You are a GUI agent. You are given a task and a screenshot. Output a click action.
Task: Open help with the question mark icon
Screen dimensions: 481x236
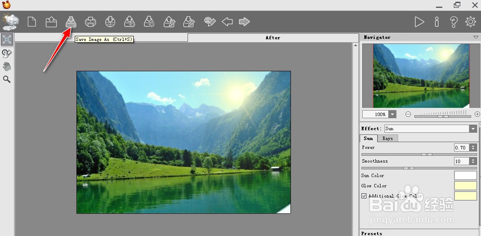pos(454,22)
